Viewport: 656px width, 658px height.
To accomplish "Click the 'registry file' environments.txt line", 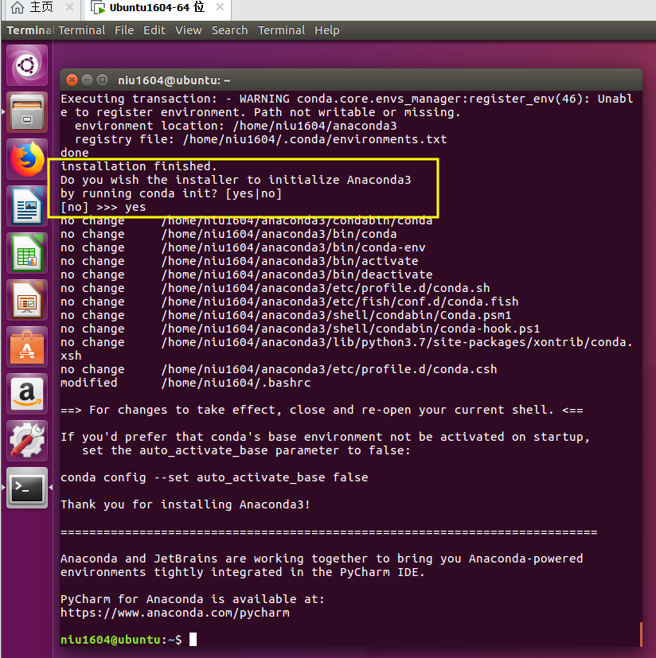I will tap(261, 139).
